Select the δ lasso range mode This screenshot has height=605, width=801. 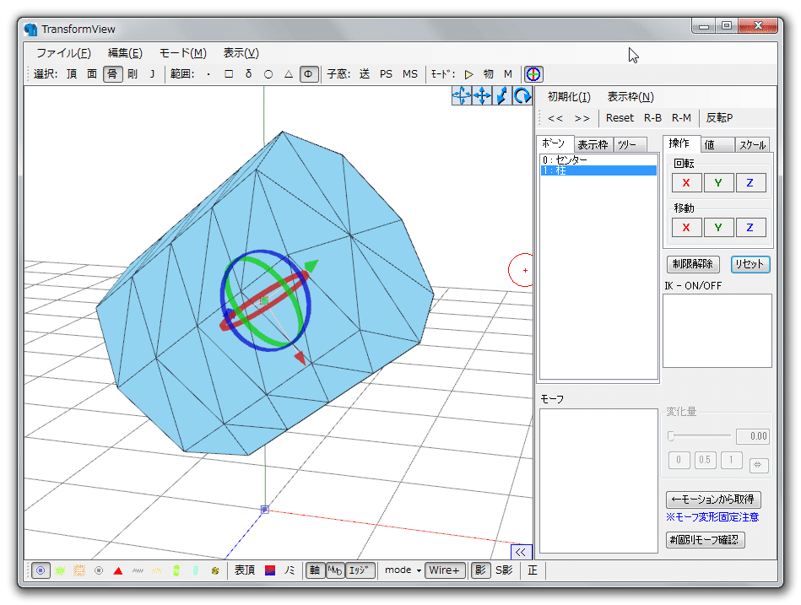point(248,74)
